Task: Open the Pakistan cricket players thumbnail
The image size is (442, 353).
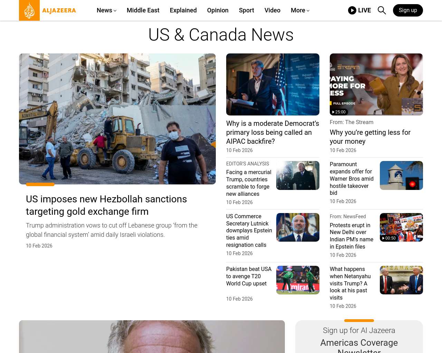Action: click(298, 280)
